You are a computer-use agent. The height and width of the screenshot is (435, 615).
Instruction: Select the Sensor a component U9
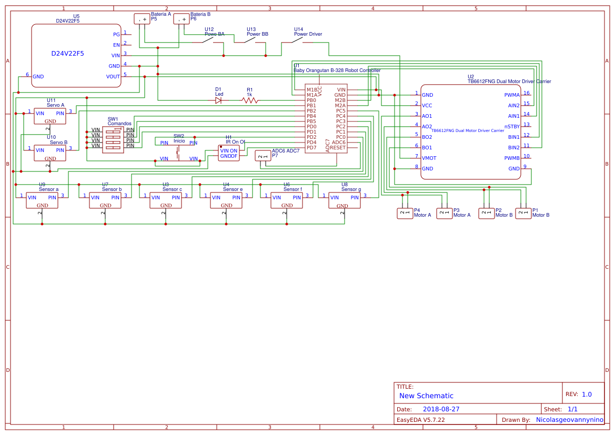coord(42,200)
